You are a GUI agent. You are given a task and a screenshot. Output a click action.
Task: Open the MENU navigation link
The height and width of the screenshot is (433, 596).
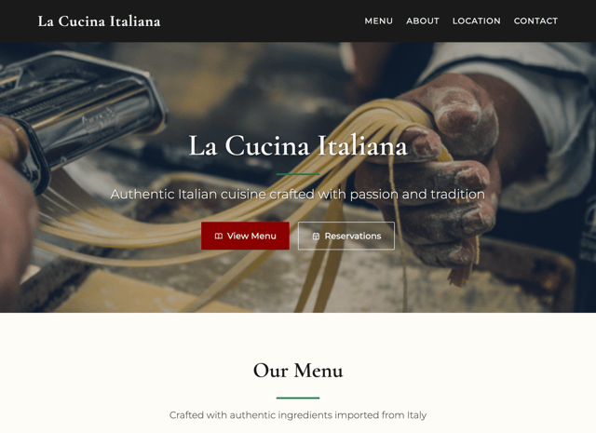[379, 20]
